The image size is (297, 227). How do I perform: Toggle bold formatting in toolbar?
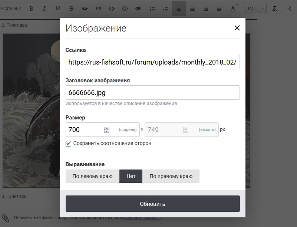[x=31, y=8]
